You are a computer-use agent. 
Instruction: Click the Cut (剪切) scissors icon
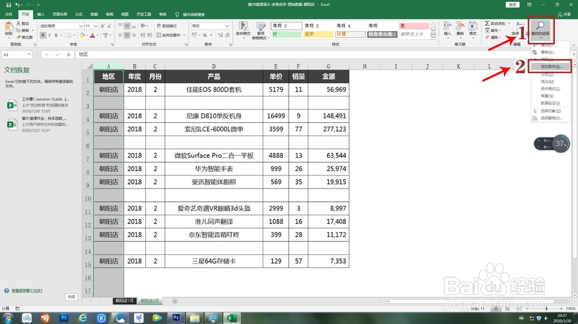point(18,24)
